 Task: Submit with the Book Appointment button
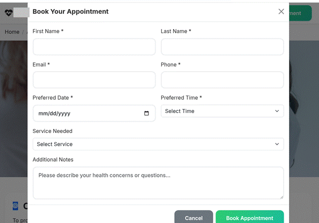coord(249,217)
